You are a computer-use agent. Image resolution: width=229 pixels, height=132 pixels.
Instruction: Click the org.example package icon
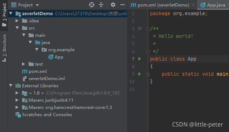pos(44,50)
